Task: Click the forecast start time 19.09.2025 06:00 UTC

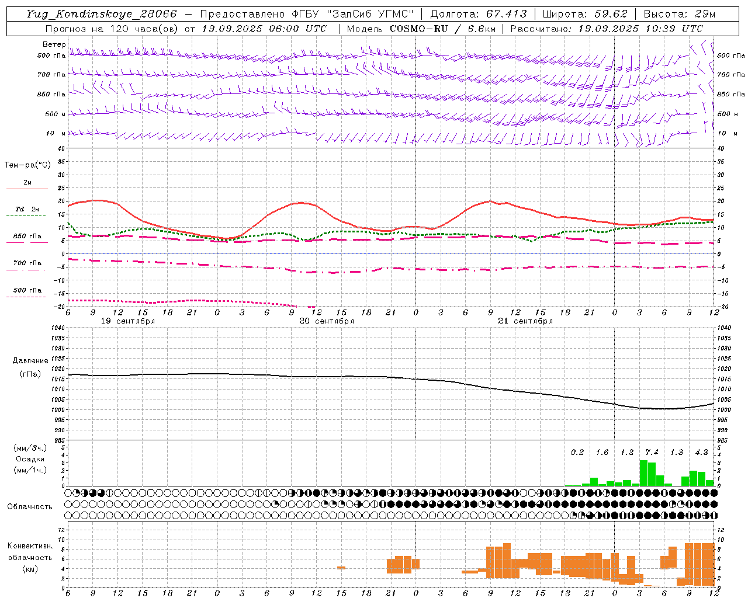Action: click(264, 29)
